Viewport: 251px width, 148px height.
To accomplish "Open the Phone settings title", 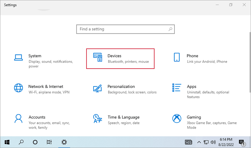I will pyautogui.click(x=192, y=56).
